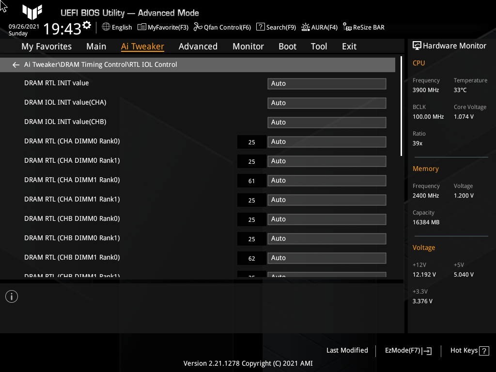
Task: Click the Hardware Monitor panel icon
Action: pyautogui.click(x=417, y=45)
